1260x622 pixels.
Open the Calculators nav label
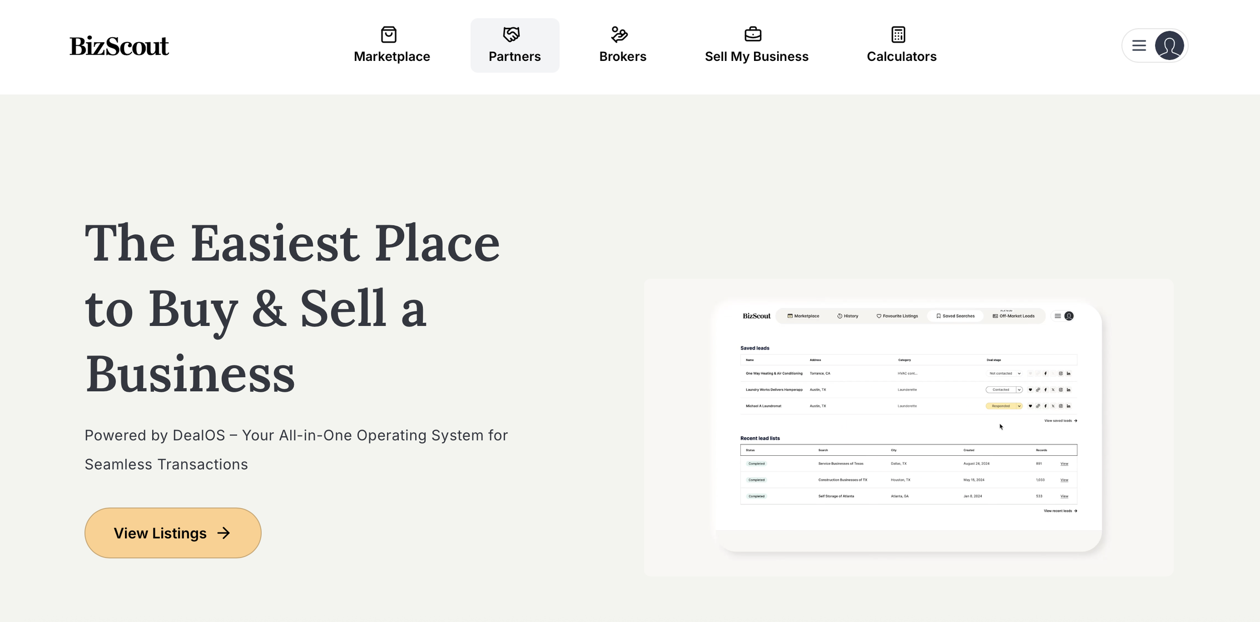(x=902, y=56)
